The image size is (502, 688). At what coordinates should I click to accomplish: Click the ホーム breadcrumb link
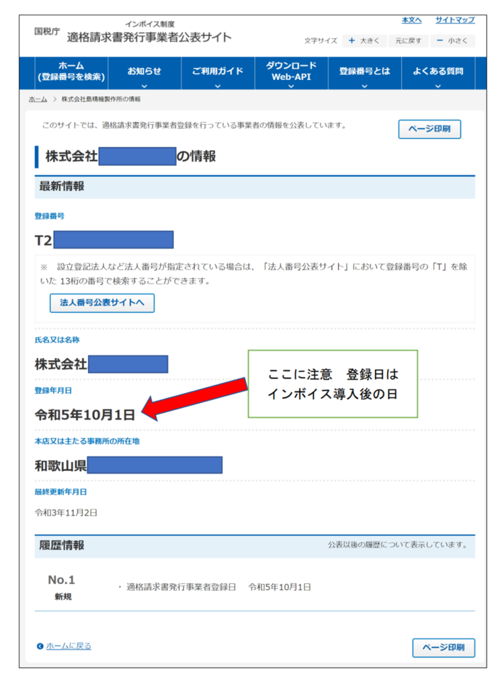click(x=38, y=99)
